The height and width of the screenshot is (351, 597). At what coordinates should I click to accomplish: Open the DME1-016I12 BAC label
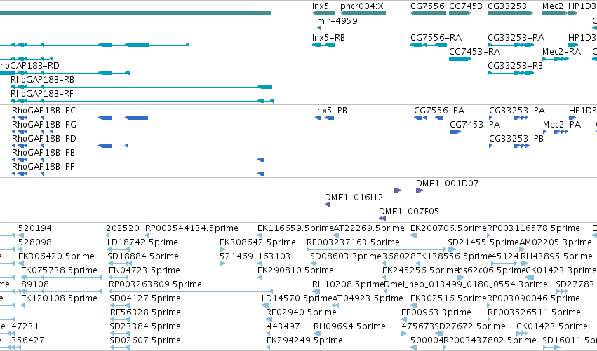point(354,198)
